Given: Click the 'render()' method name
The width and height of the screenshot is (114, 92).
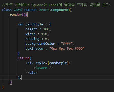Looking at the screenshot, I should point(18,15).
